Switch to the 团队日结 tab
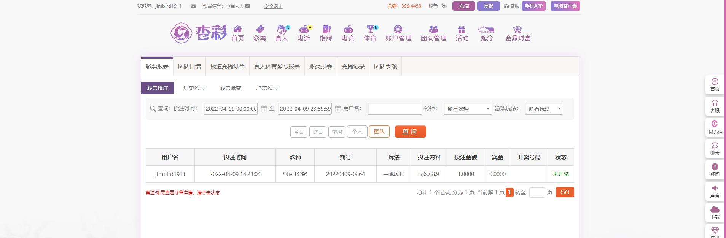726x238 pixels. pyautogui.click(x=189, y=67)
